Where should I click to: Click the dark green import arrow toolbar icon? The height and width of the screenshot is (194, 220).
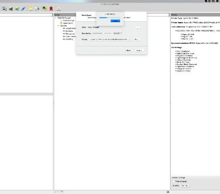point(11,9)
